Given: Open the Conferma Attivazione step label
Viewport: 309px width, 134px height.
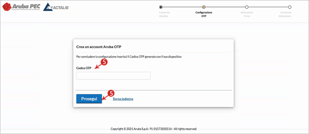Looking at the screenshot, I should (285, 14).
